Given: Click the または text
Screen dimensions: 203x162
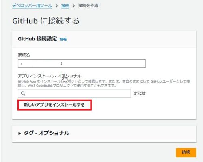Looking at the screenshot, I should (x=140, y=93).
